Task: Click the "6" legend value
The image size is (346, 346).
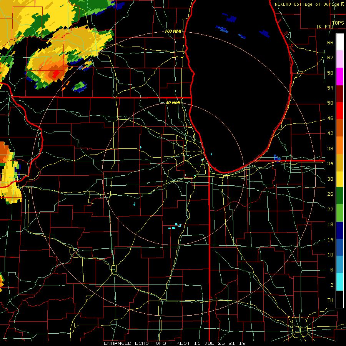Action: pos(331,270)
